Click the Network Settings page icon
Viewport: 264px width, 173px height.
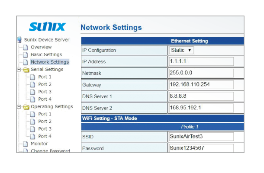(26, 62)
